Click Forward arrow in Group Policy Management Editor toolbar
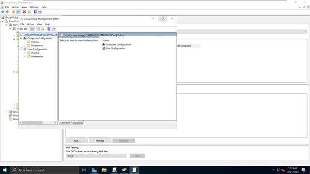Viewport: 310px width, 174px height. (x=26, y=29)
